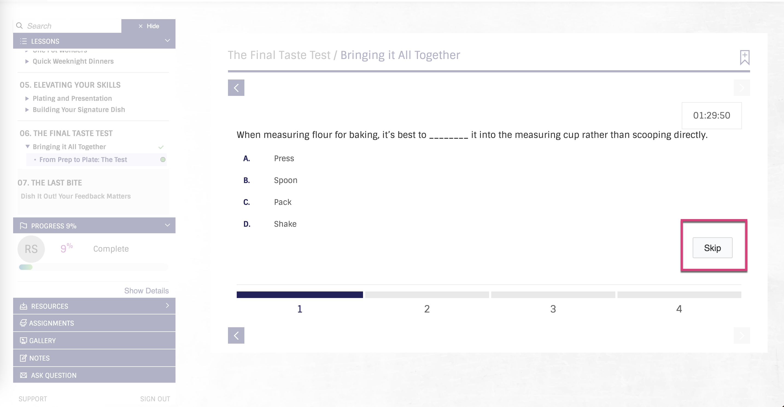Open Gallery using its screen icon
Image resolution: width=784 pixels, height=407 pixels.
(x=24, y=340)
